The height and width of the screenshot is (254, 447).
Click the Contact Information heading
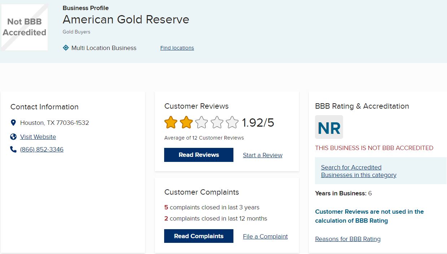(44, 107)
